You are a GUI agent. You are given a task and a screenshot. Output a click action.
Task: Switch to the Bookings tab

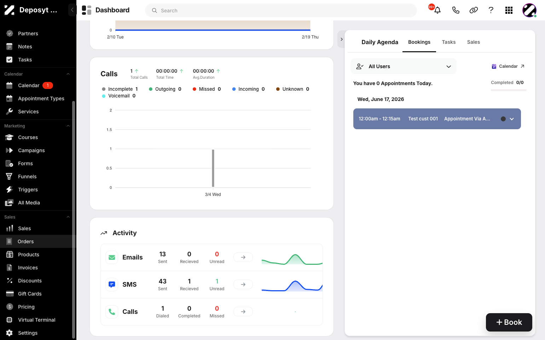[419, 42]
